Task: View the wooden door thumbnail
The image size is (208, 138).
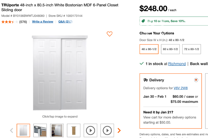Action: click(74, 130)
